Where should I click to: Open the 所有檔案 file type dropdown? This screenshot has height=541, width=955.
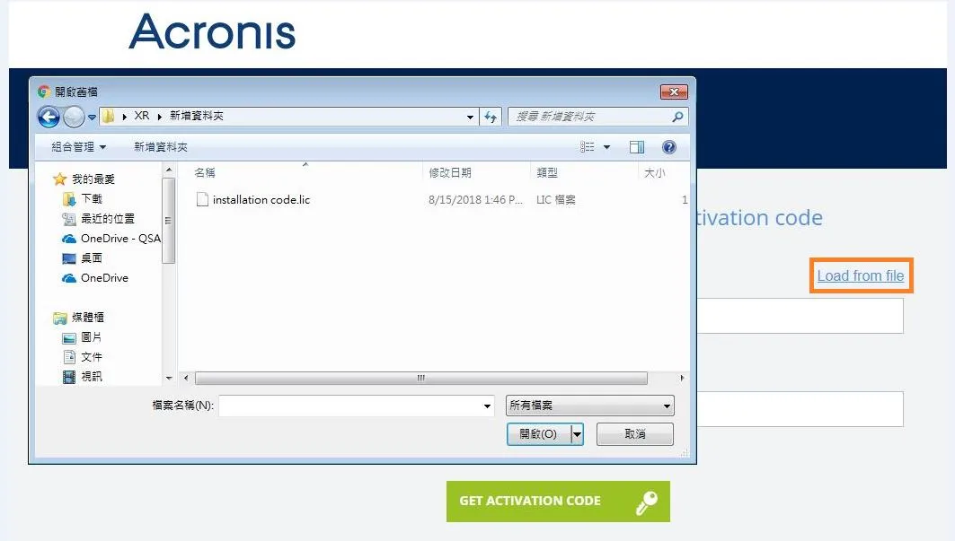coord(589,406)
